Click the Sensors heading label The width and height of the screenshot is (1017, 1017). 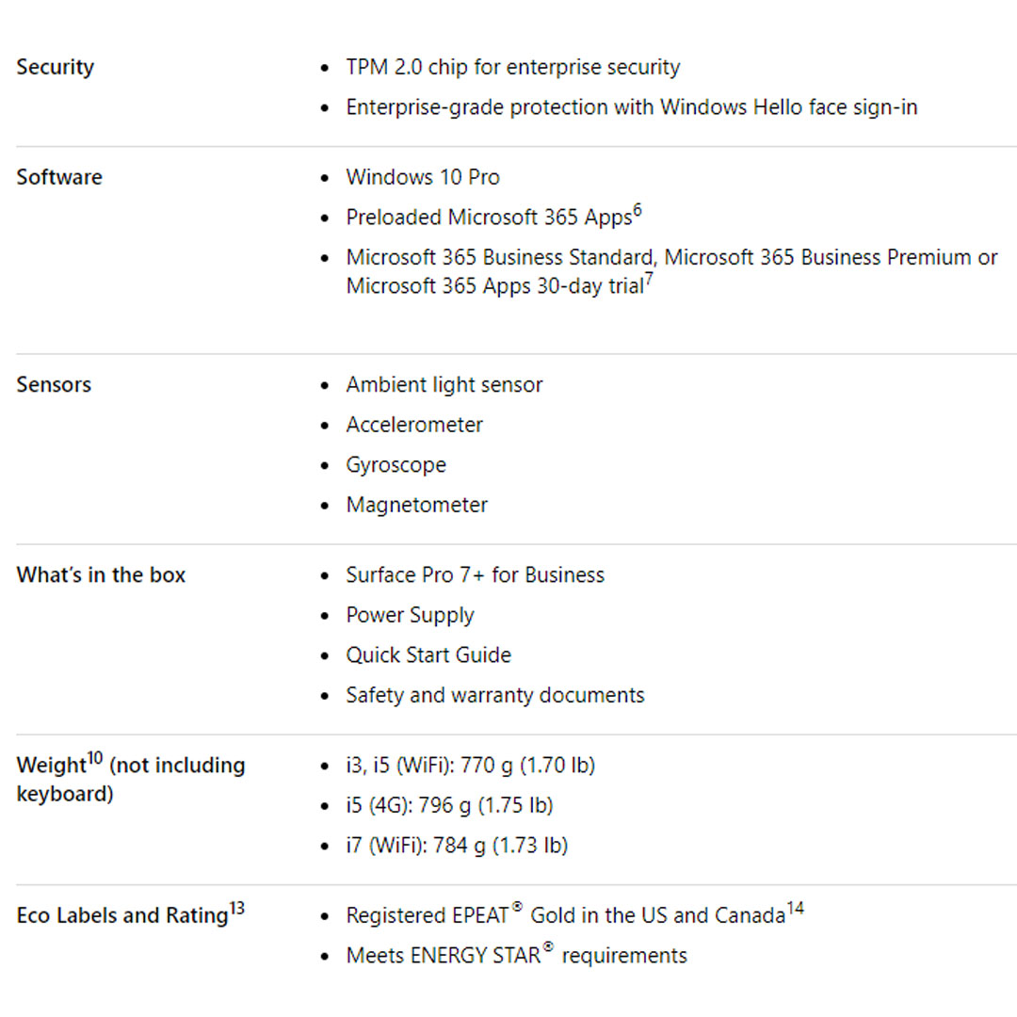(54, 384)
